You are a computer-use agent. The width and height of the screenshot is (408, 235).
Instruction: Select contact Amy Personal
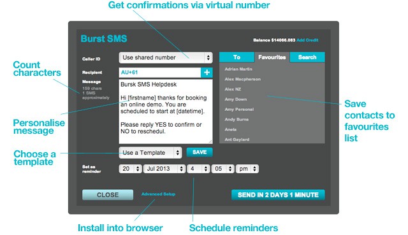(x=239, y=110)
